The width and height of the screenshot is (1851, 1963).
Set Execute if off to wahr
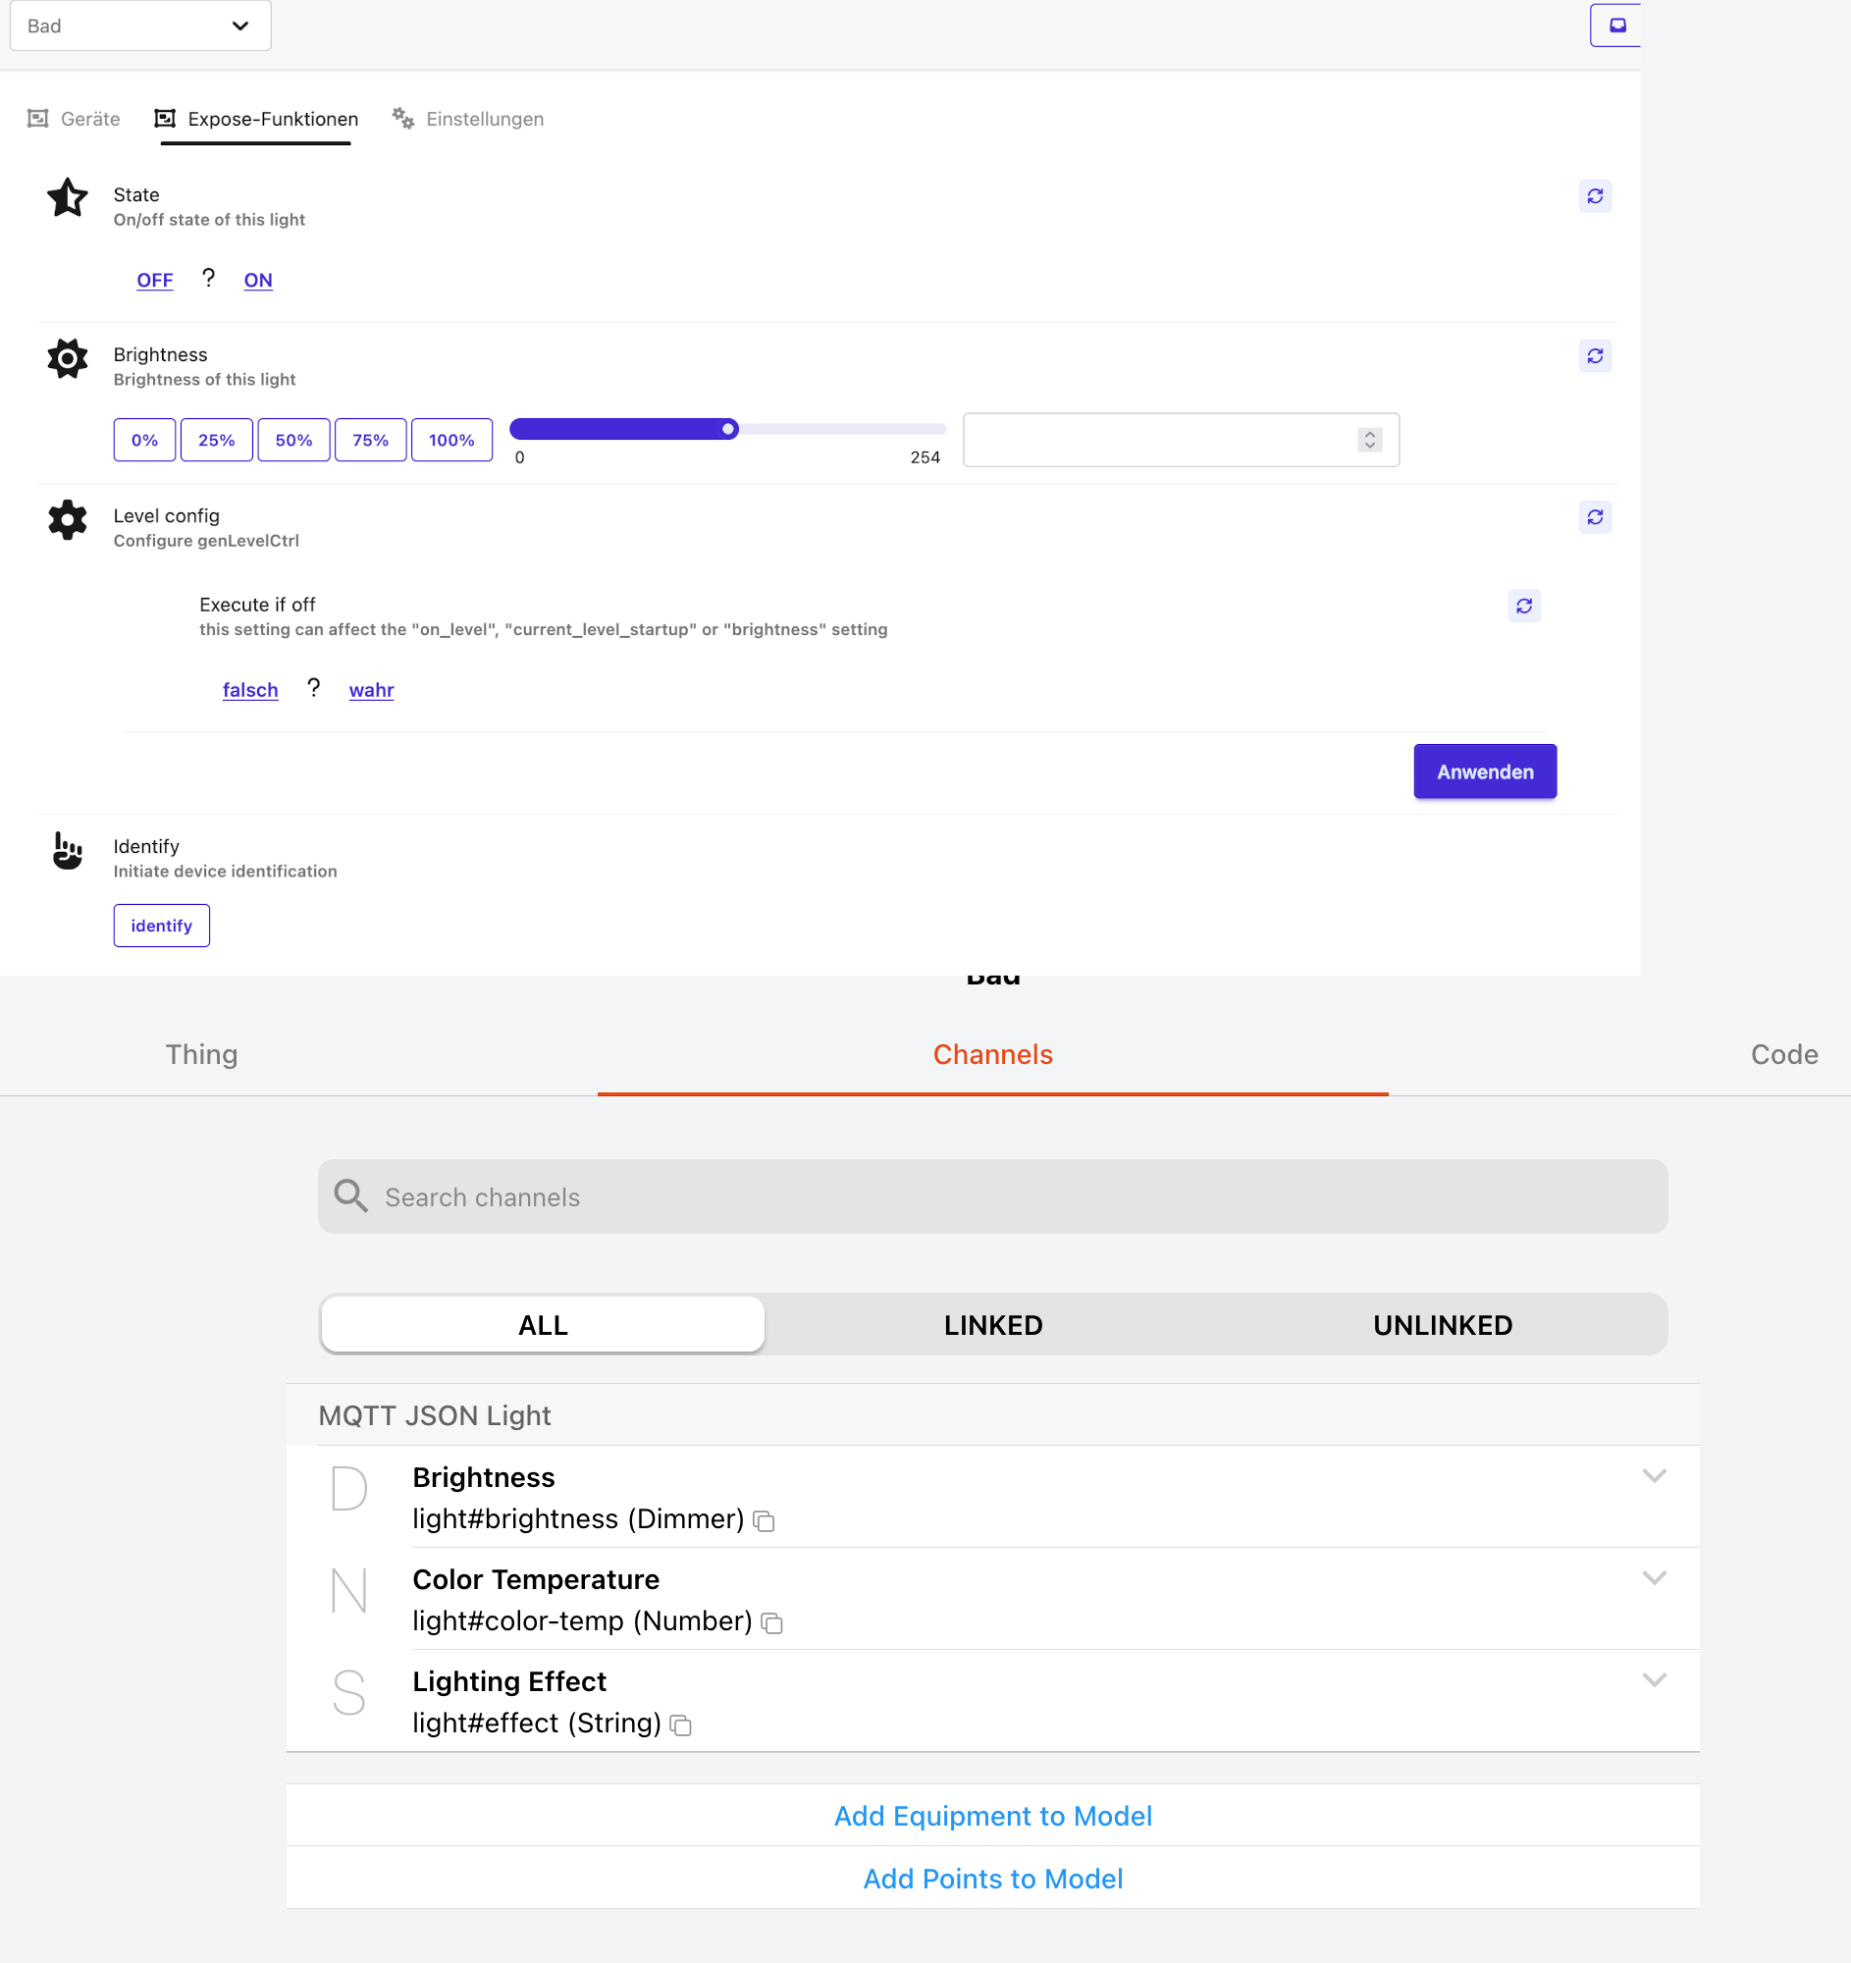click(x=371, y=690)
